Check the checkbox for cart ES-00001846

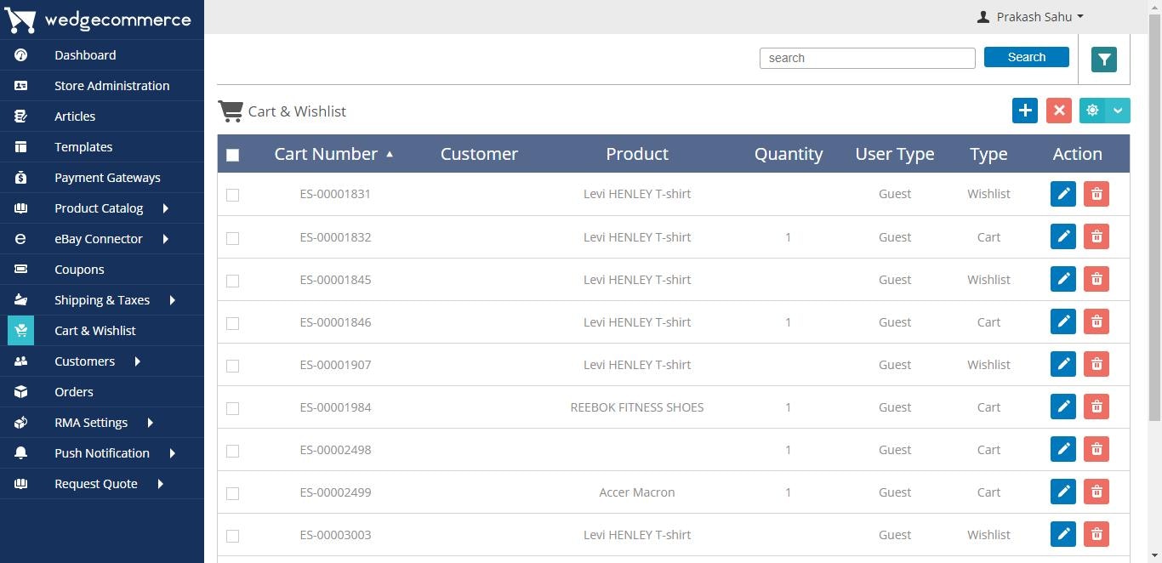[233, 323]
